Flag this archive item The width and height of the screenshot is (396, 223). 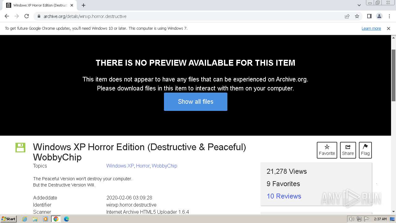365,150
